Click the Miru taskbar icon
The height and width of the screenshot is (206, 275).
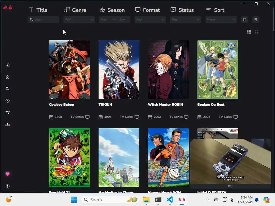(182, 200)
